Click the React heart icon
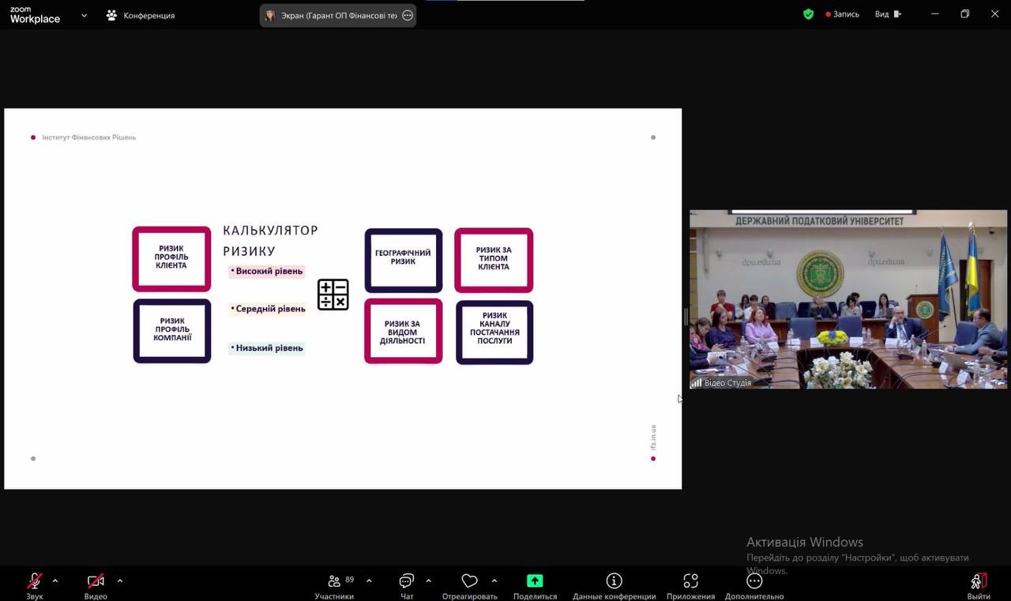The image size is (1011, 601). click(469, 582)
